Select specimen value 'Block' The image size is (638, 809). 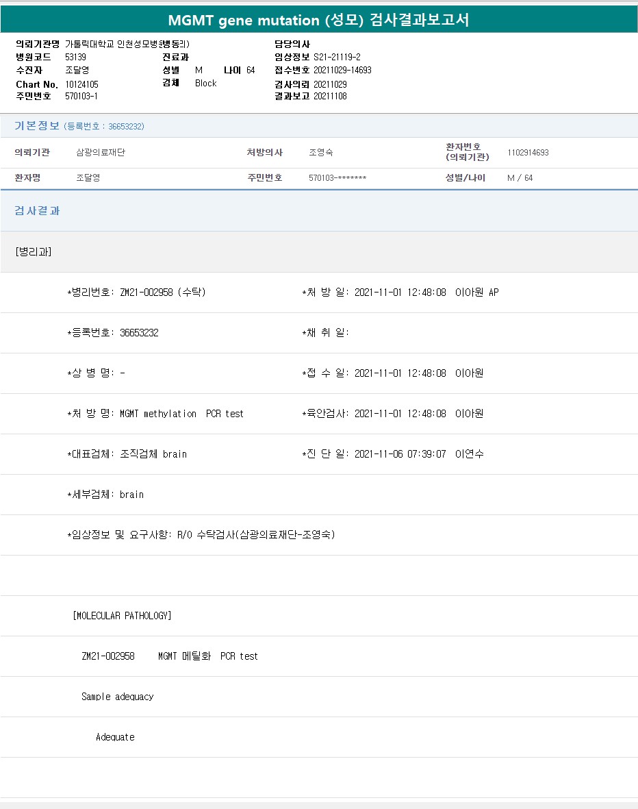point(206,83)
